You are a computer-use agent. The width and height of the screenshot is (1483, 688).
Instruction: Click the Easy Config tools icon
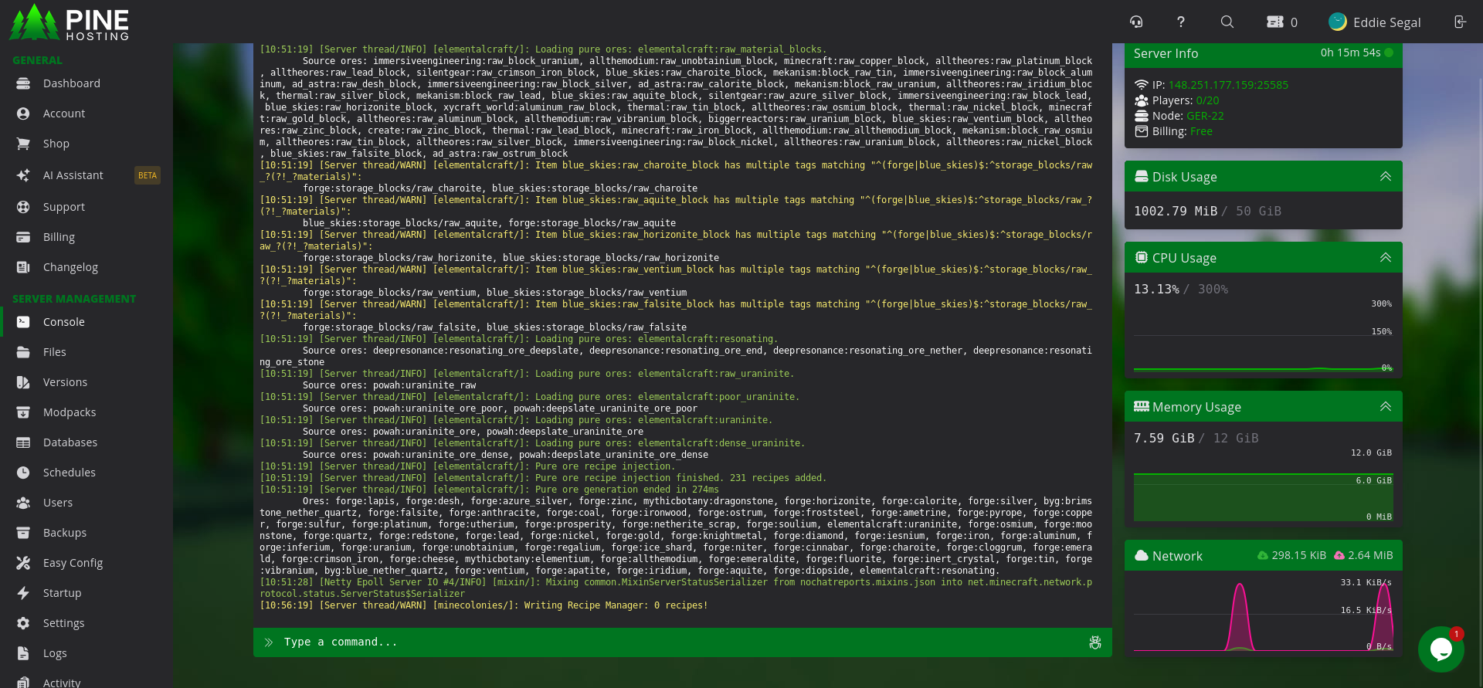point(23,563)
